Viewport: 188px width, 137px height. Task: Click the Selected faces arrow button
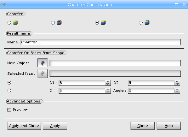click(x=43, y=74)
